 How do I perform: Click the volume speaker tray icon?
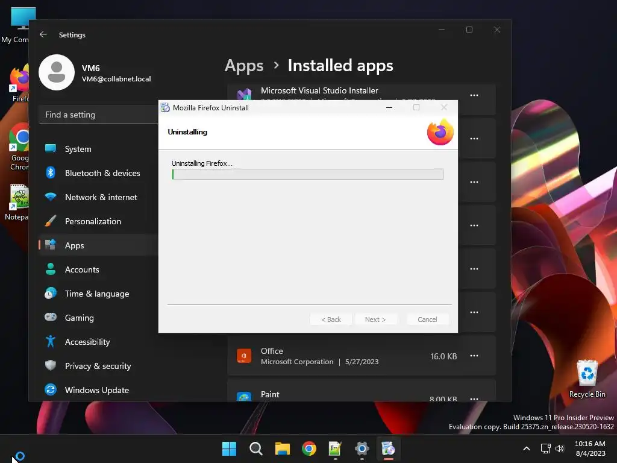[x=560, y=449]
